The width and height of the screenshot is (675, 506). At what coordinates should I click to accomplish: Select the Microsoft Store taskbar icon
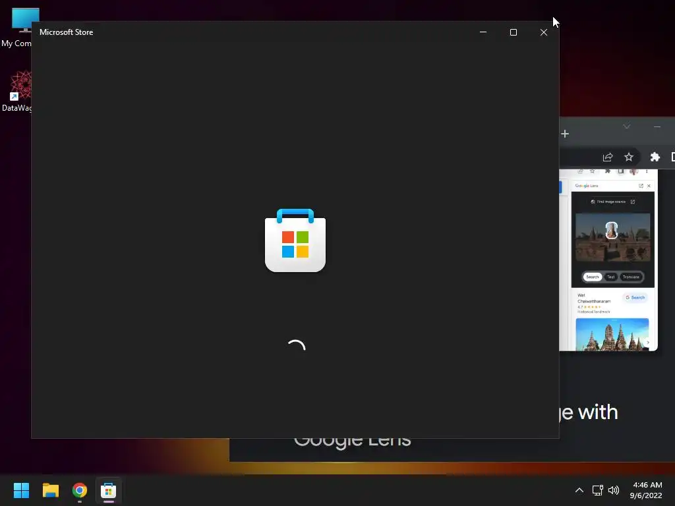[109, 490]
